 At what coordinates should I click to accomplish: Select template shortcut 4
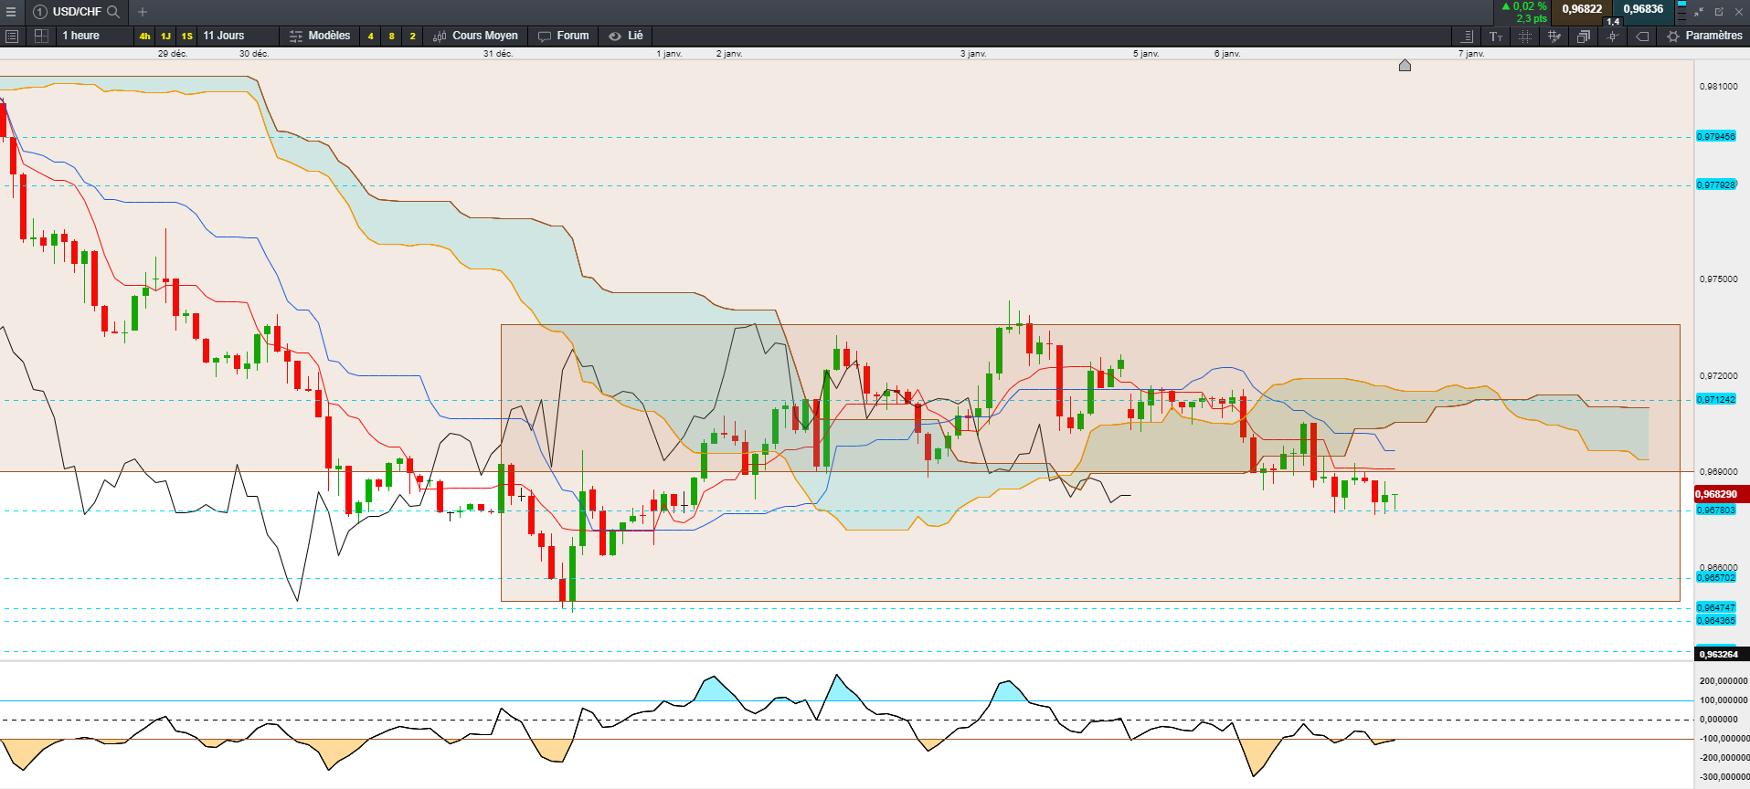coord(370,36)
